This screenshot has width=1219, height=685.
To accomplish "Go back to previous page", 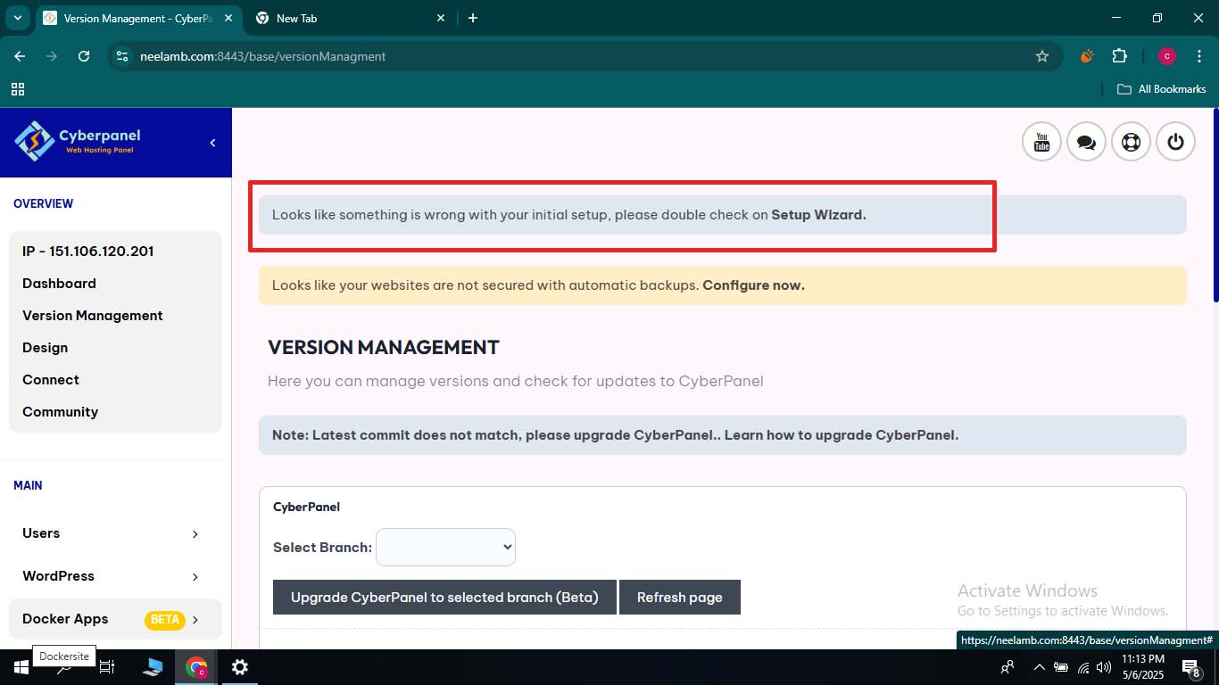I will [x=20, y=56].
